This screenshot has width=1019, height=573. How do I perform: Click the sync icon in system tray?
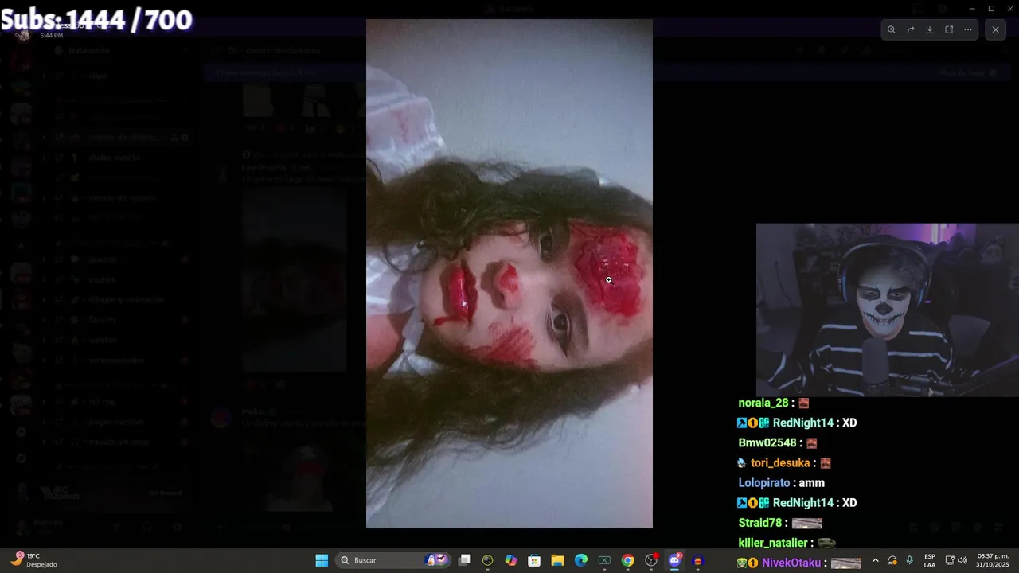pos(892,560)
